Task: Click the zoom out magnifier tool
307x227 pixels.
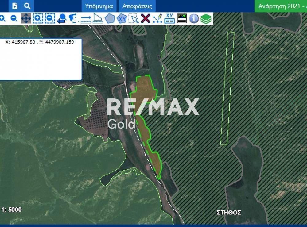Action: (x=14, y=18)
